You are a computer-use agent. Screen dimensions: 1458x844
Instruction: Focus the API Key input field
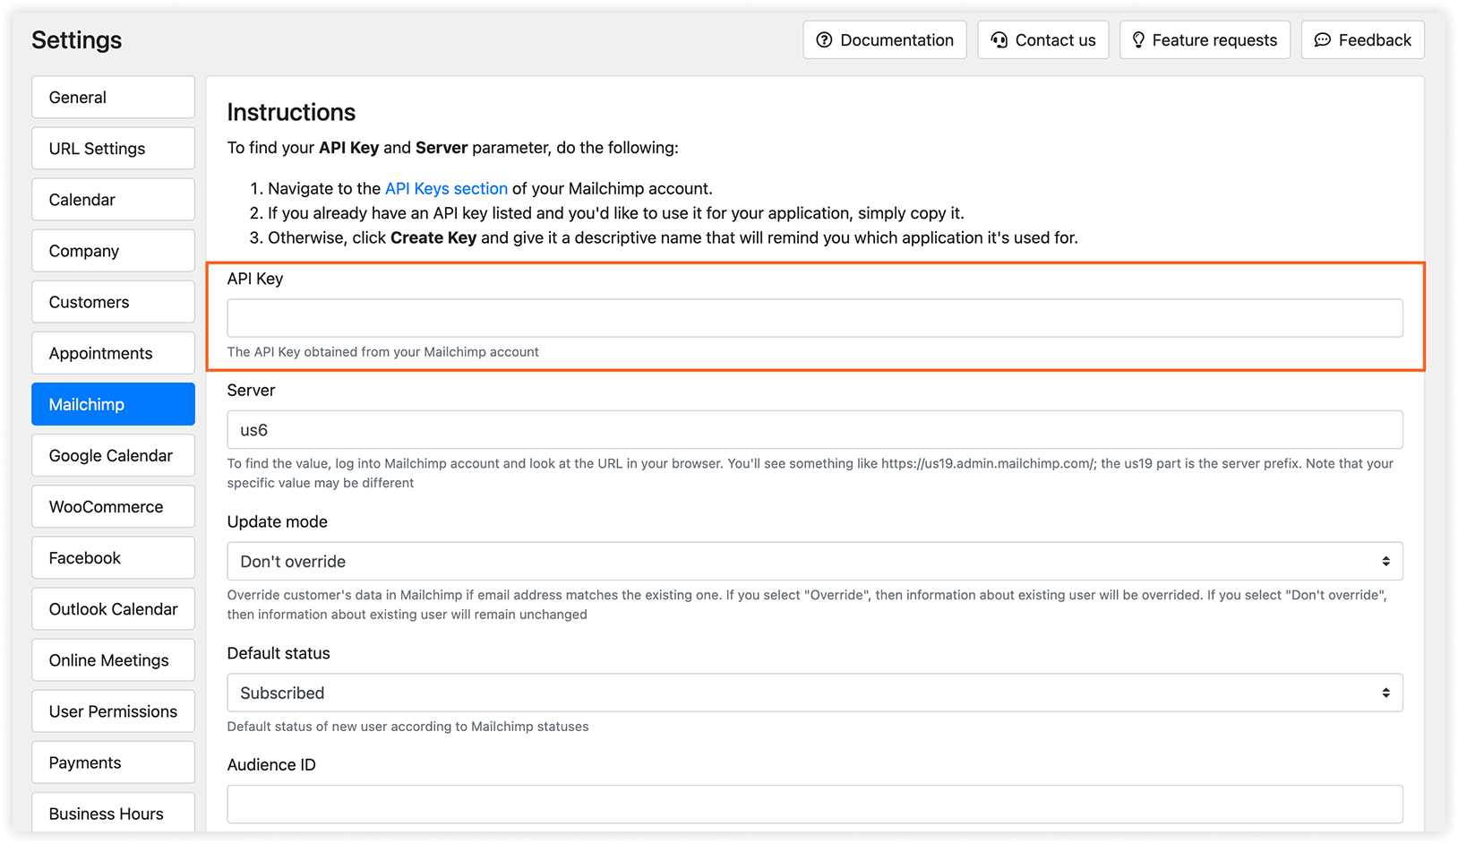pos(815,318)
